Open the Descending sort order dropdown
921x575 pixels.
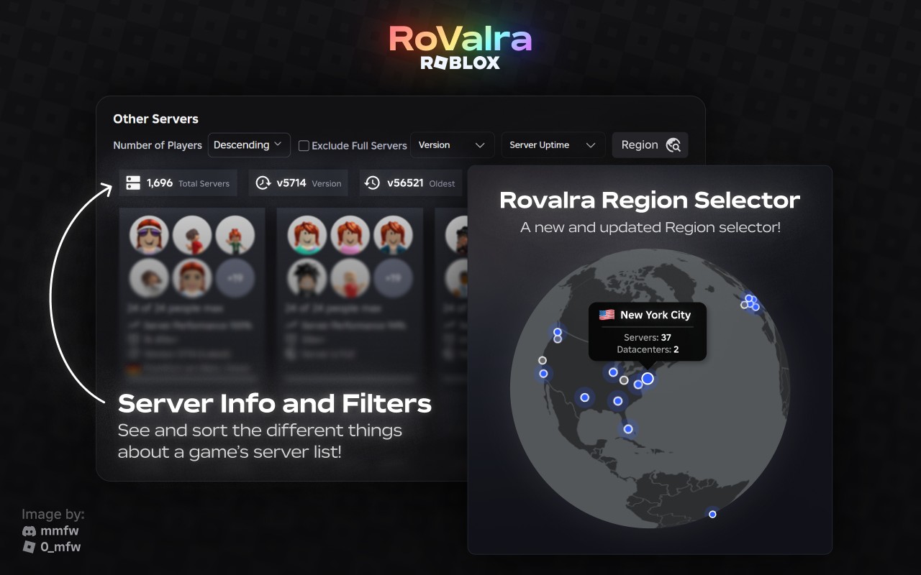tap(249, 145)
